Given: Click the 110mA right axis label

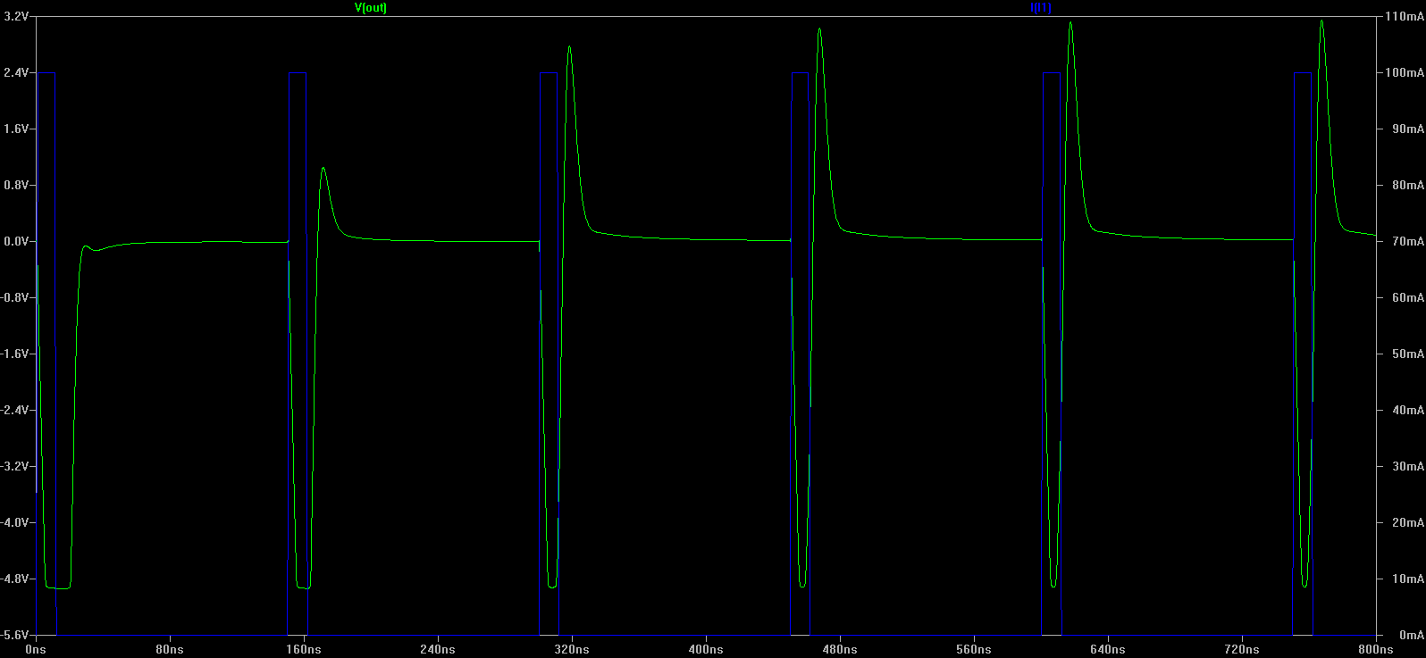Looking at the screenshot, I should pos(1404,16).
